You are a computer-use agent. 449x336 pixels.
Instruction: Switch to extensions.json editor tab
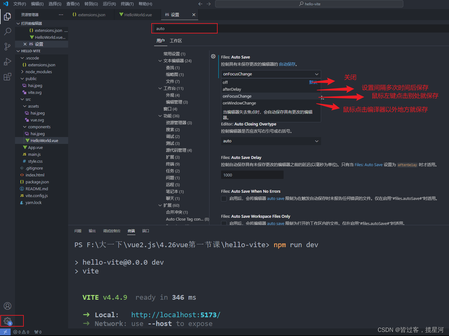92,15
